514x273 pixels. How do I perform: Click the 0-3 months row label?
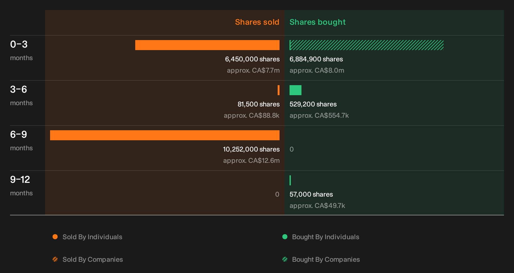pyautogui.click(x=21, y=50)
